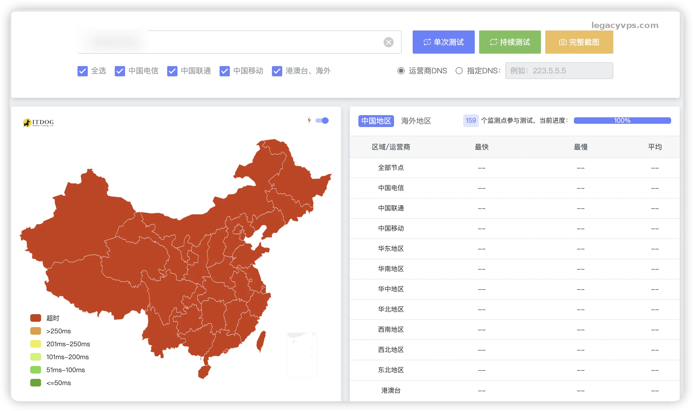Switch to the 海外地区 tab
This screenshot has height=411, width=693.
416,121
